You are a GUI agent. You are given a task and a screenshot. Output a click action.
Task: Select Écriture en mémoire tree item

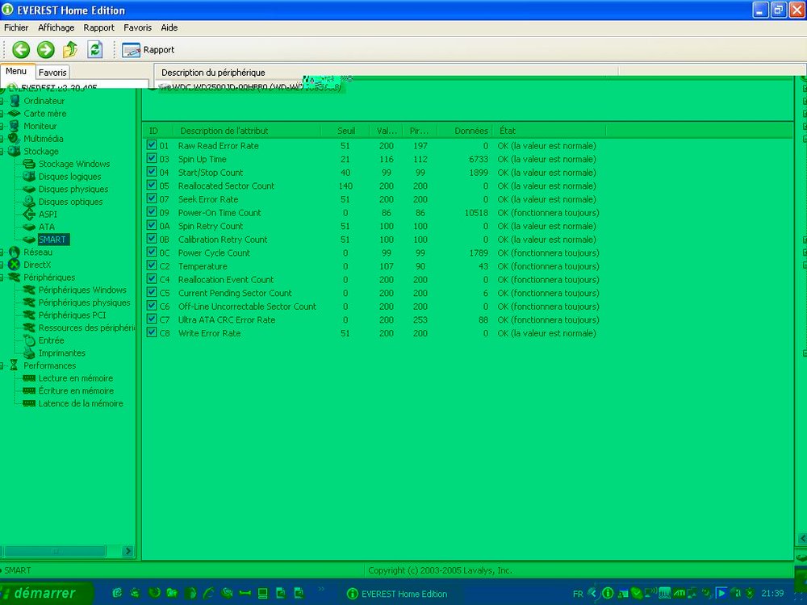pos(76,390)
